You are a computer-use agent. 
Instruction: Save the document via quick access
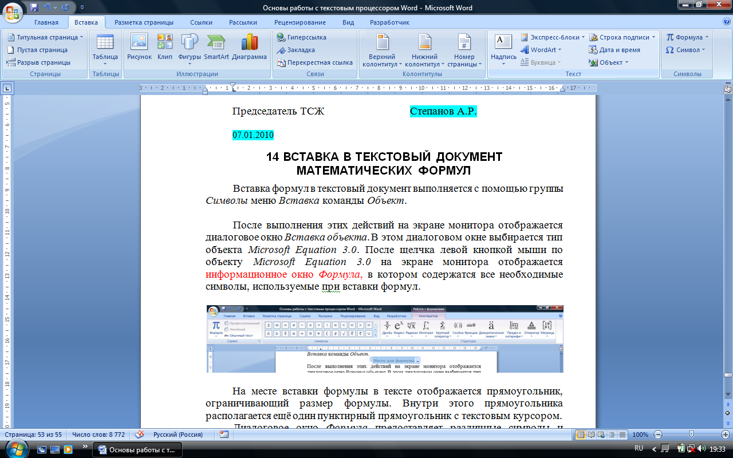34,8
